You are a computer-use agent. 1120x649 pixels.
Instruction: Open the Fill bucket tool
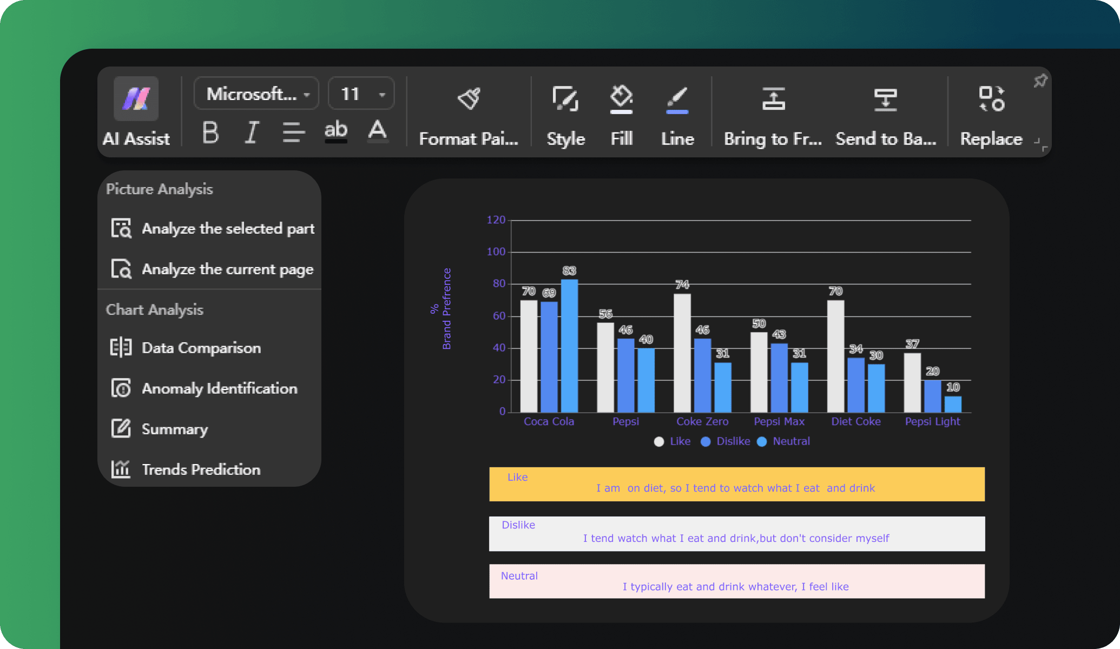click(622, 116)
